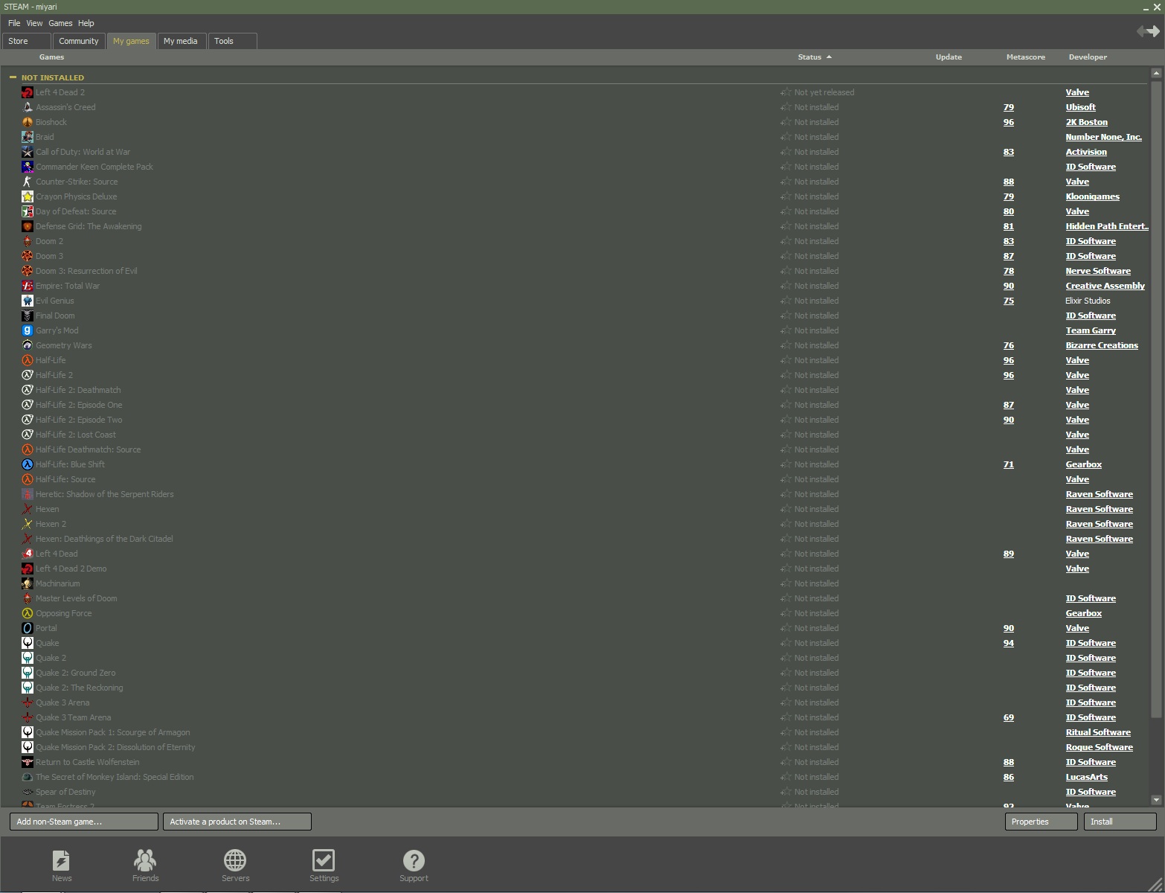Screen dimensions: 1165x893
Task: Click the Install button
Action: click(x=1120, y=822)
